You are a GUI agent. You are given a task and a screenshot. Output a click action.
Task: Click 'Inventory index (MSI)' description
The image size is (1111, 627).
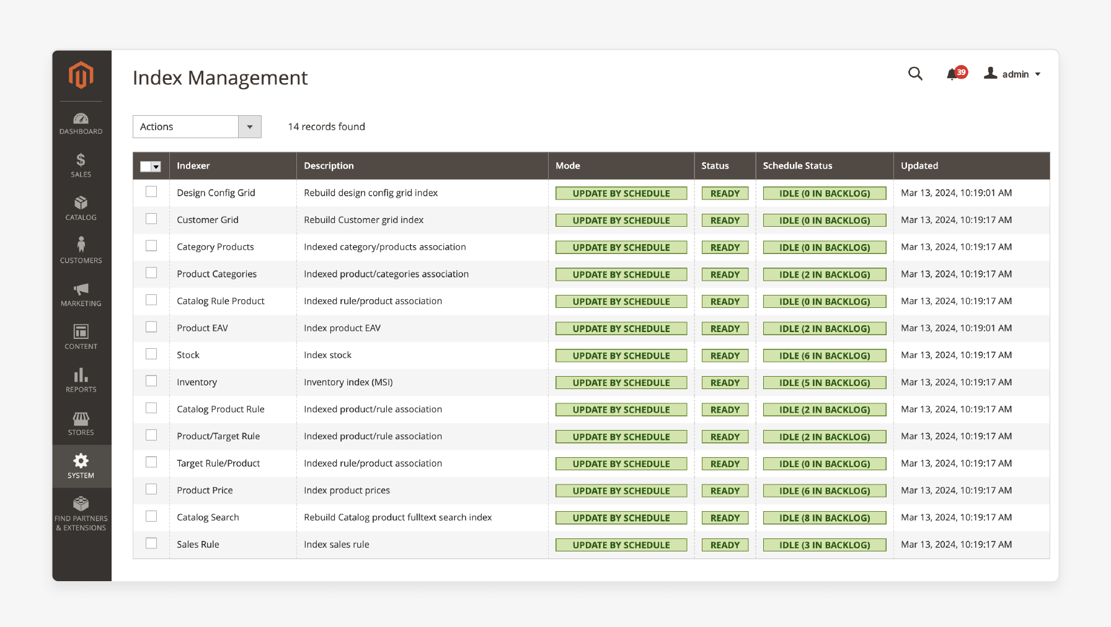tap(348, 382)
